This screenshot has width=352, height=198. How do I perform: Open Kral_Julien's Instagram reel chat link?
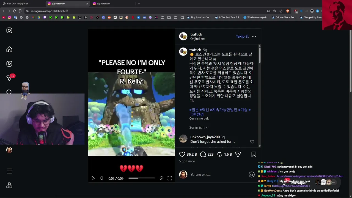310,176
